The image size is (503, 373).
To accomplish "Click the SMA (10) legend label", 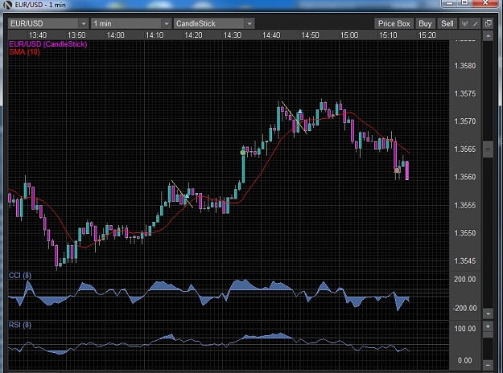I will tap(24, 52).
